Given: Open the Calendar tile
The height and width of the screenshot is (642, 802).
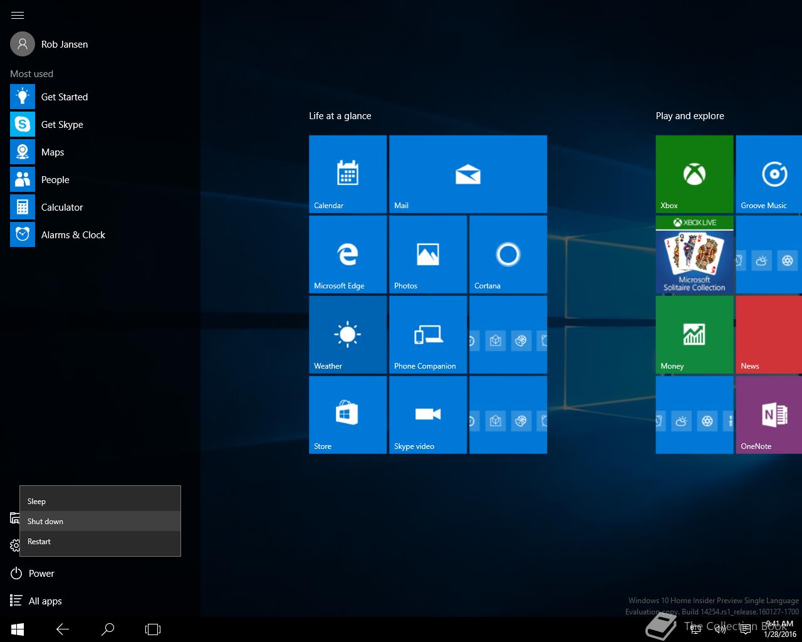Looking at the screenshot, I should [x=348, y=174].
